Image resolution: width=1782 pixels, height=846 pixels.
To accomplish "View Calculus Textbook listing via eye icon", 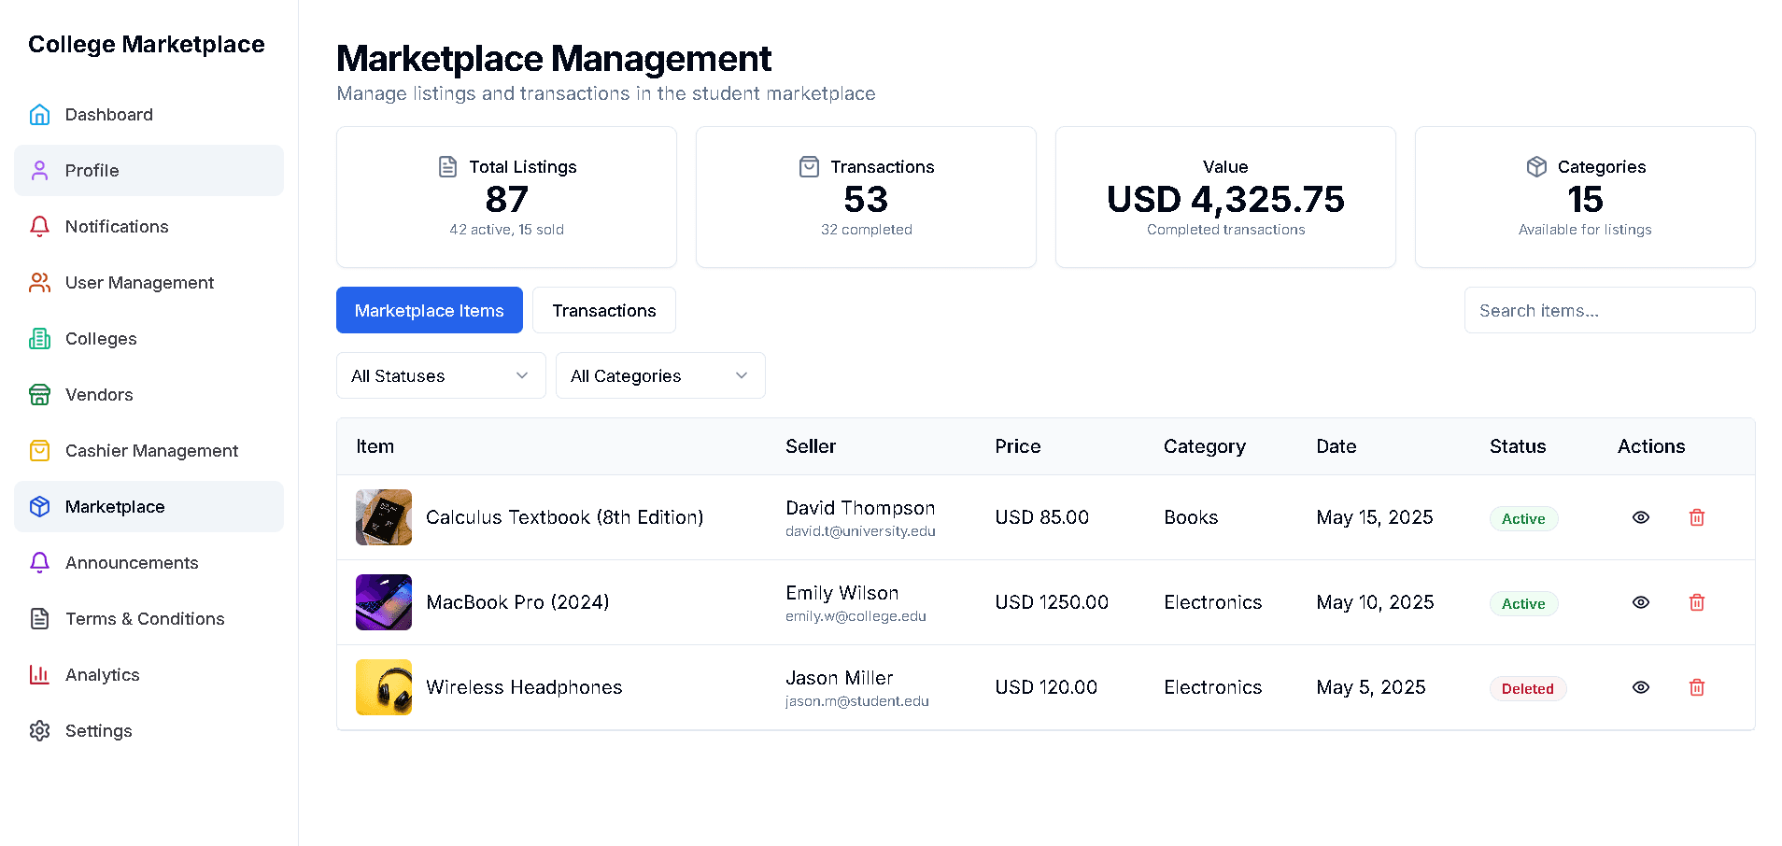I will click(1640, 517).
